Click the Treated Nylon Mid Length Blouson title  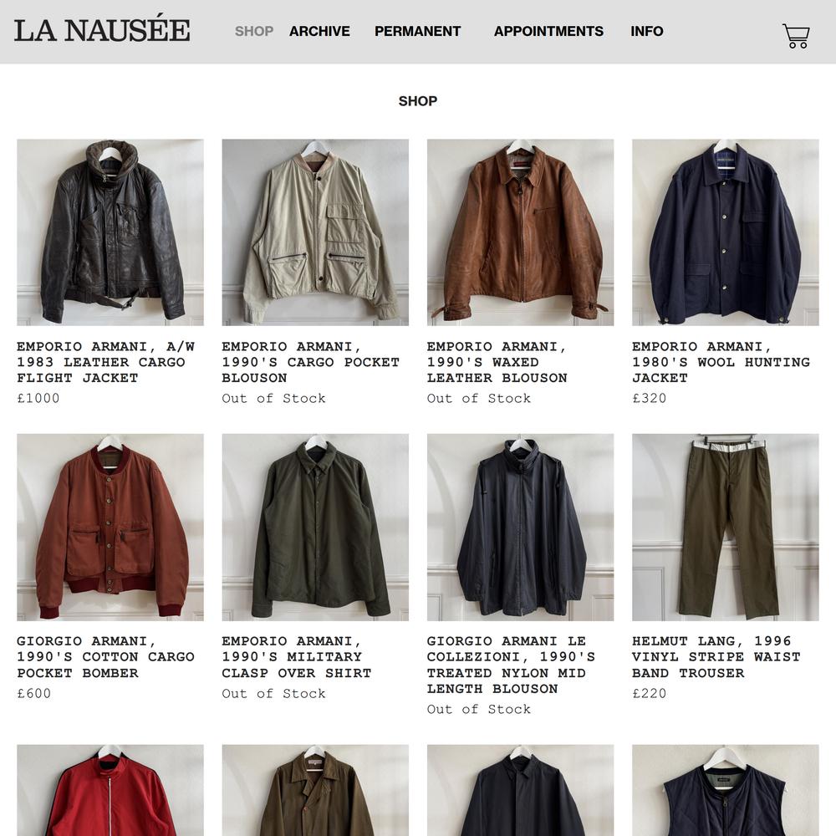click(x=511, y=665)
